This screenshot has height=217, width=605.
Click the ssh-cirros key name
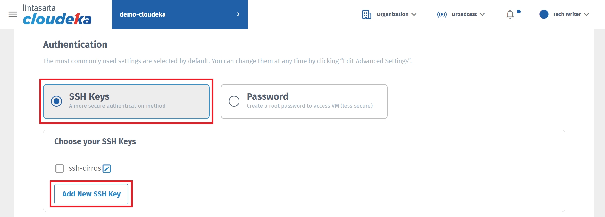point(85,168)
